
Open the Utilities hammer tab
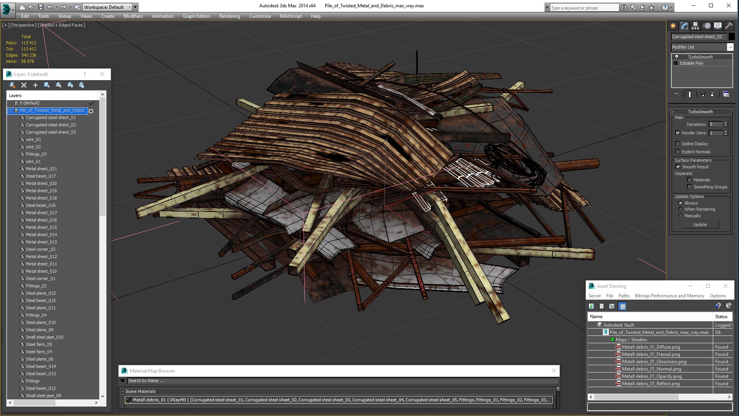click(x=729, y=26)
